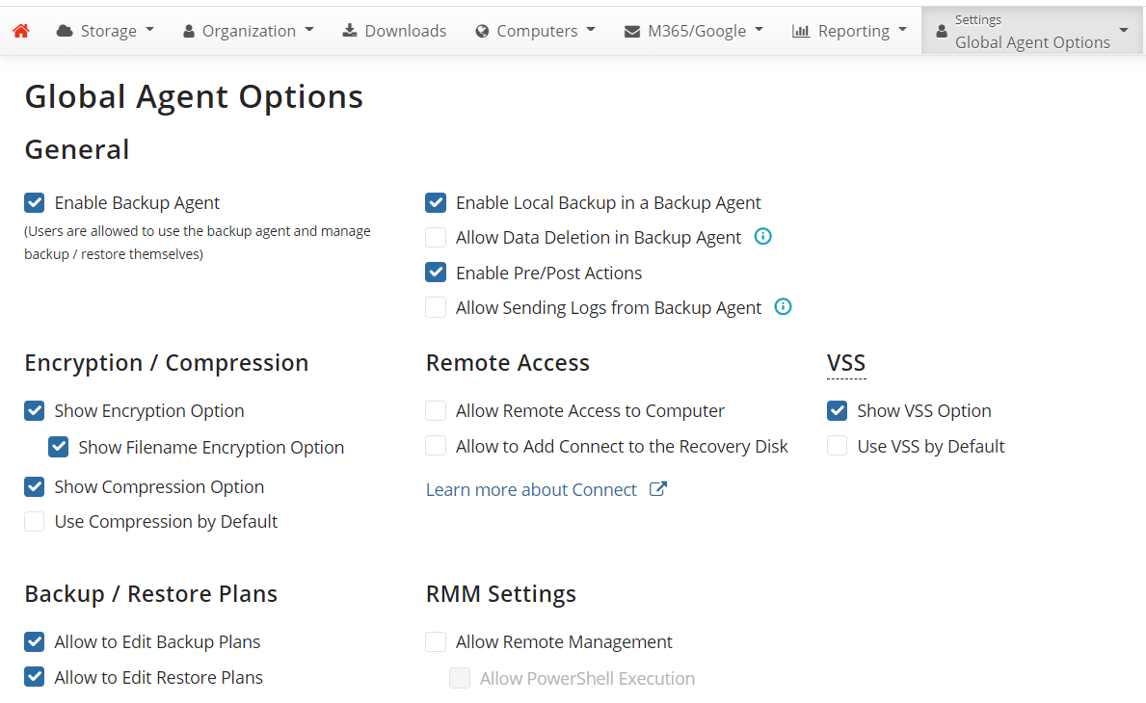Tick the Use VSS by Default checkbox
The height and width of the screenshot is (703, 1146).
tap(838, 447)
